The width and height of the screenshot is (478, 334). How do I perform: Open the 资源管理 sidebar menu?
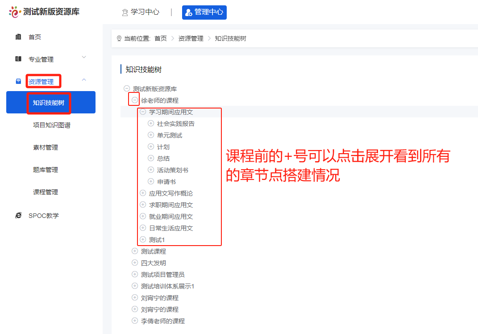tap(41, 81)
